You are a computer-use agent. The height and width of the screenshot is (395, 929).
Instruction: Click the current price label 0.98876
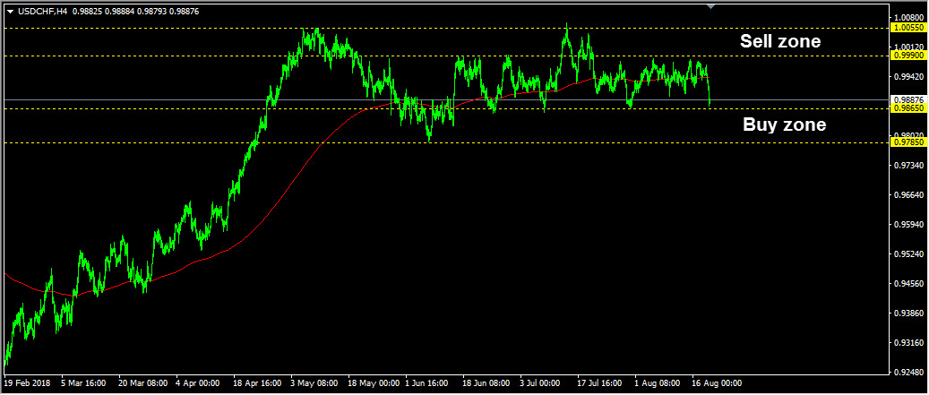tap(909, 99)
